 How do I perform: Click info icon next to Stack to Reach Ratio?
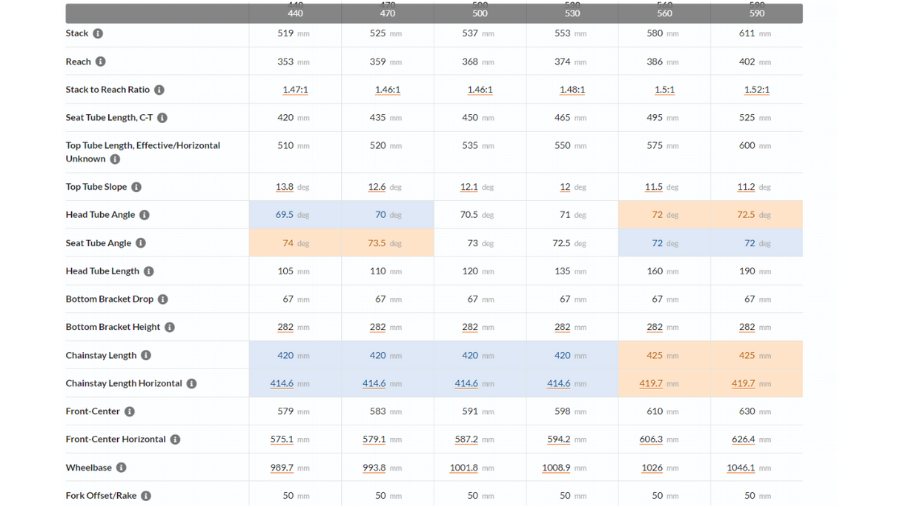coord(159,90)
